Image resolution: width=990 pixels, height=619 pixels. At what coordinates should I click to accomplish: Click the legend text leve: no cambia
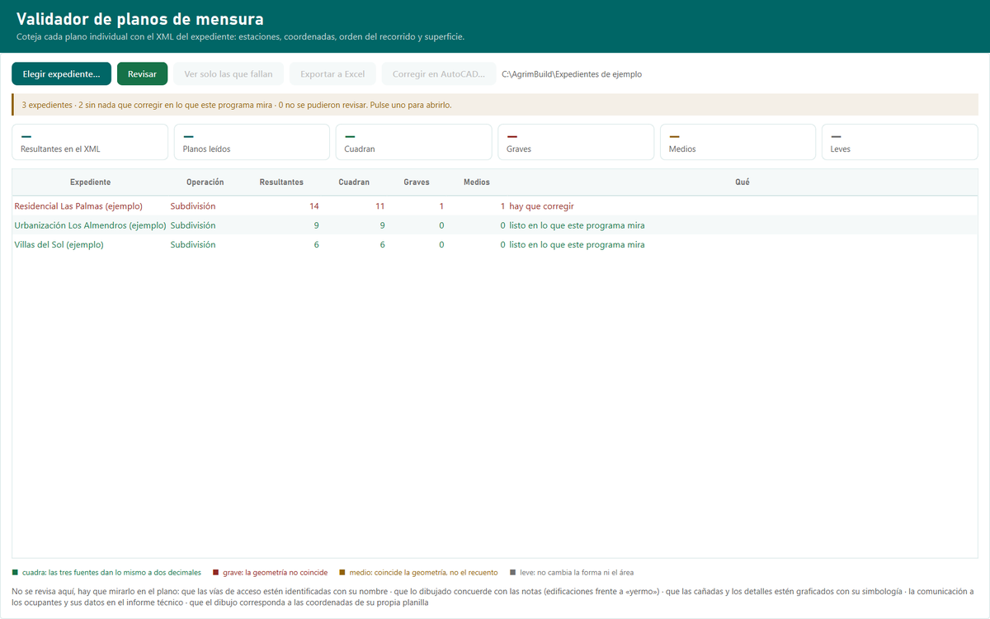tap(577, 572)
